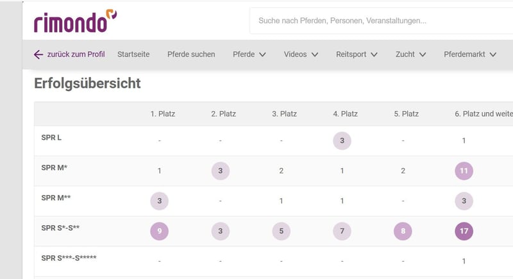This screenshot has width=513, height=279.
Task: Open the Zucht dropdown menu
Action: pos(410,55)
